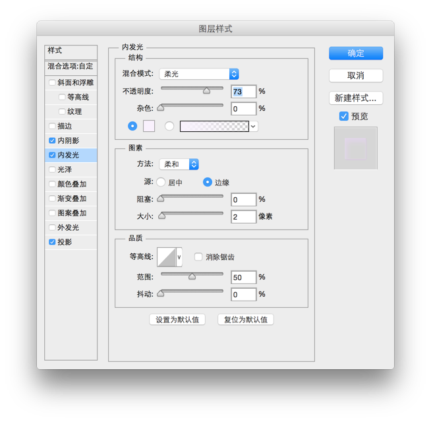Enable 图案叠加 checkbox
The height and width of the screenshot is (422, 431).
52,213
